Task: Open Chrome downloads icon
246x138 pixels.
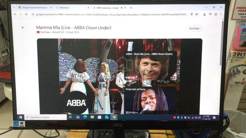Action: pos(204,14)
